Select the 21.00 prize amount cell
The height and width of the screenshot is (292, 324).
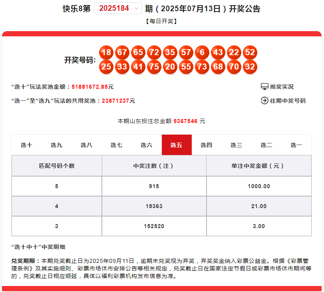pos(259,206)
